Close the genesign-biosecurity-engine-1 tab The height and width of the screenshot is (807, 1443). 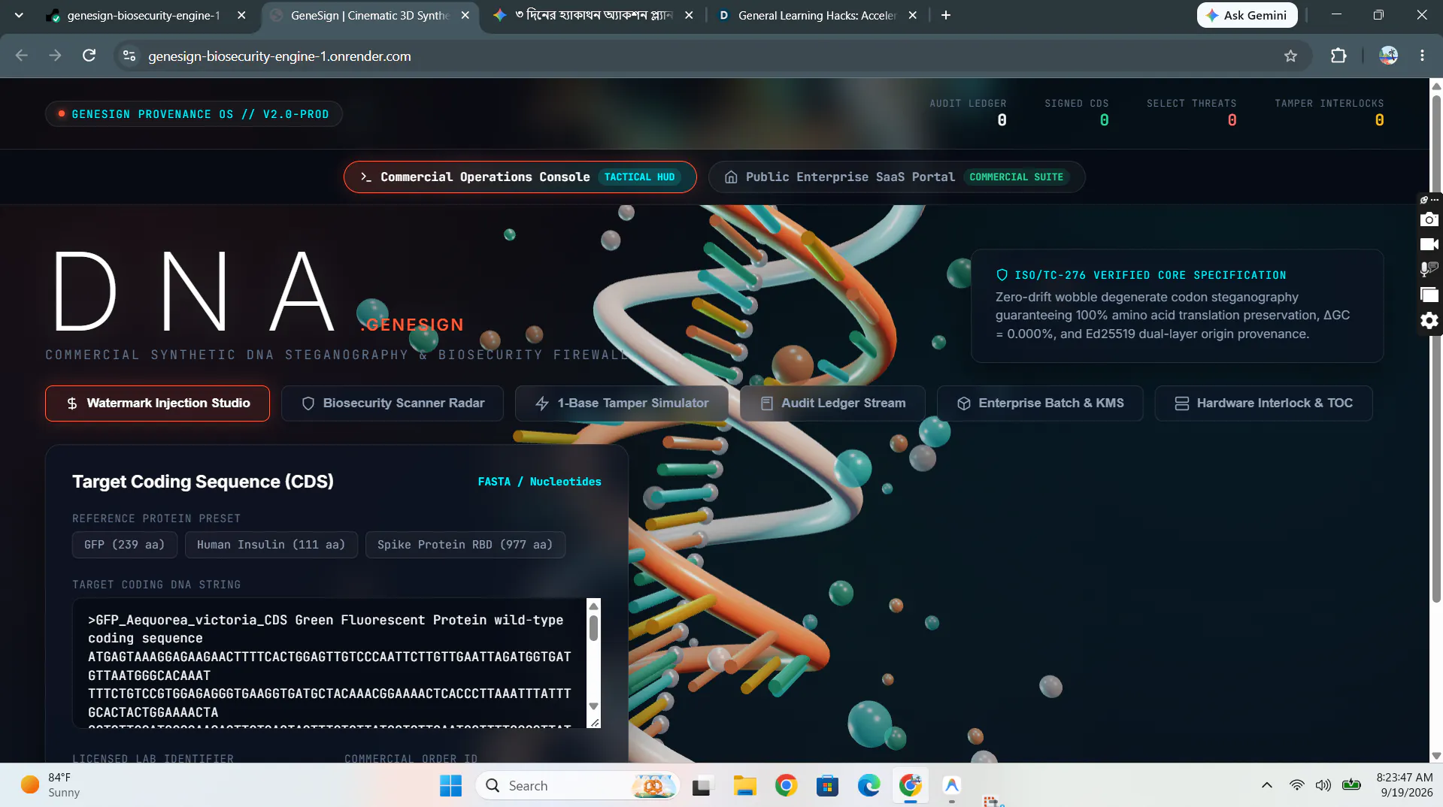[x=241, y=15]
